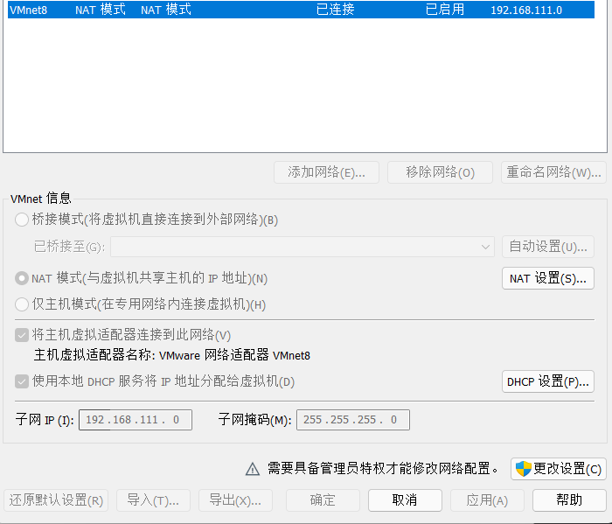
Task: Click the 取消 button
Action: pos(405,500)
